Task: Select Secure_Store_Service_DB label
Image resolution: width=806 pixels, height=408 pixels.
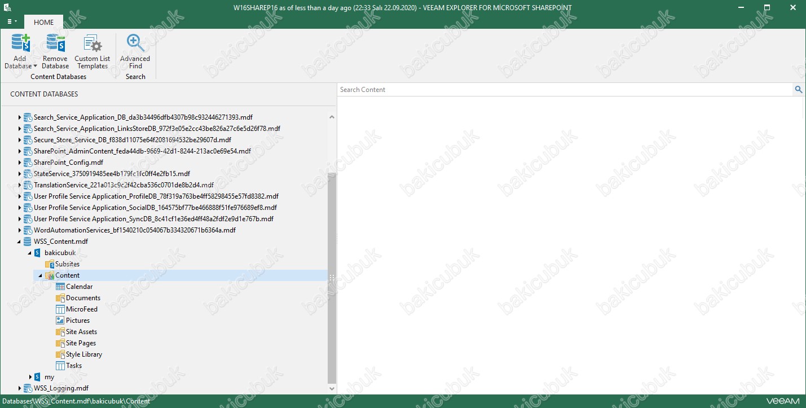Action: 133,140
